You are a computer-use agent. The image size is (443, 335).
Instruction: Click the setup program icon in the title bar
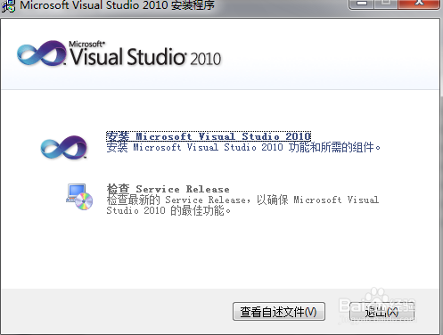(8, 6)
